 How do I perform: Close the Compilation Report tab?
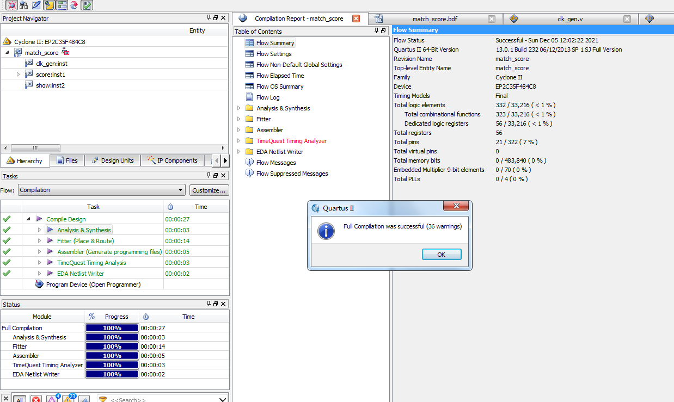pyautogui.click(x=356, y=18)
